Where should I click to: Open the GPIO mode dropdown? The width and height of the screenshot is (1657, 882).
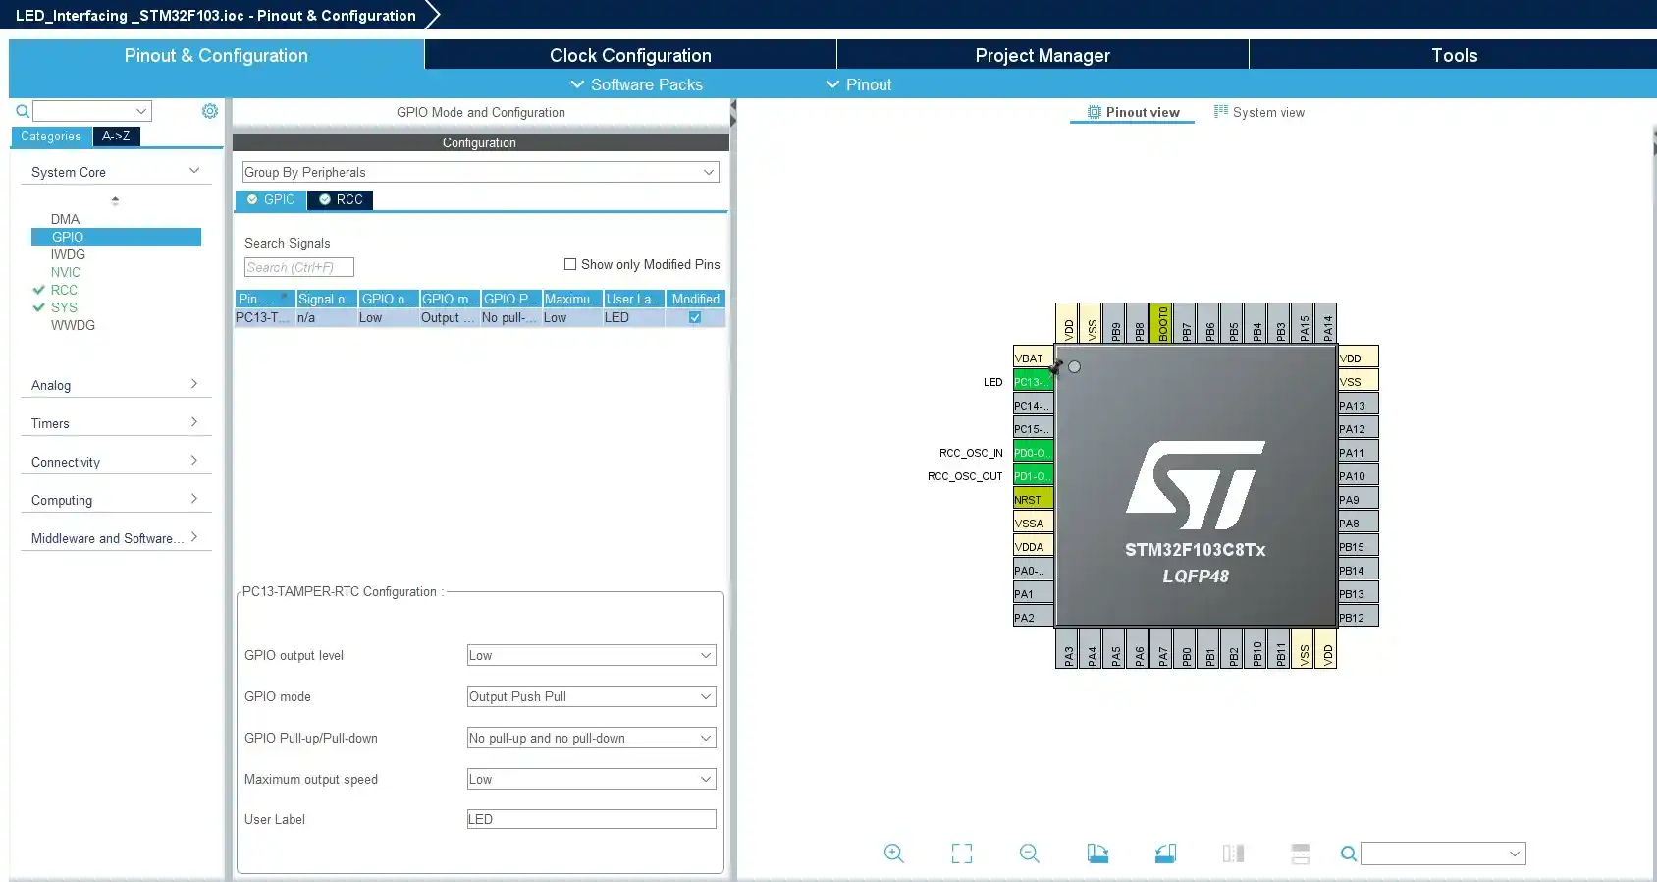[591, 696]
